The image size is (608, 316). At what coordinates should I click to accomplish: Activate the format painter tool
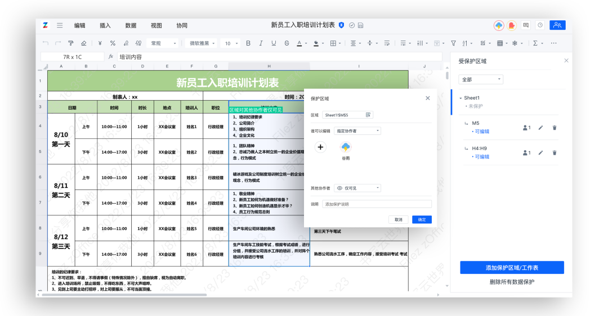(x=70, y=43)
